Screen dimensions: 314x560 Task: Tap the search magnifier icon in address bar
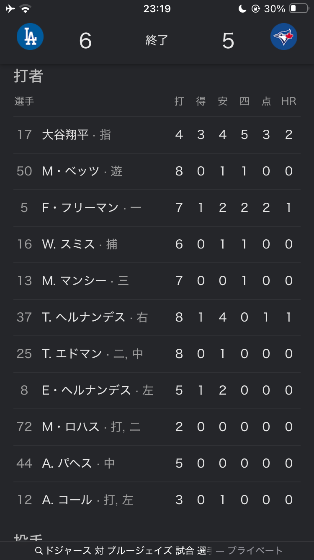(x=39, y=551)
